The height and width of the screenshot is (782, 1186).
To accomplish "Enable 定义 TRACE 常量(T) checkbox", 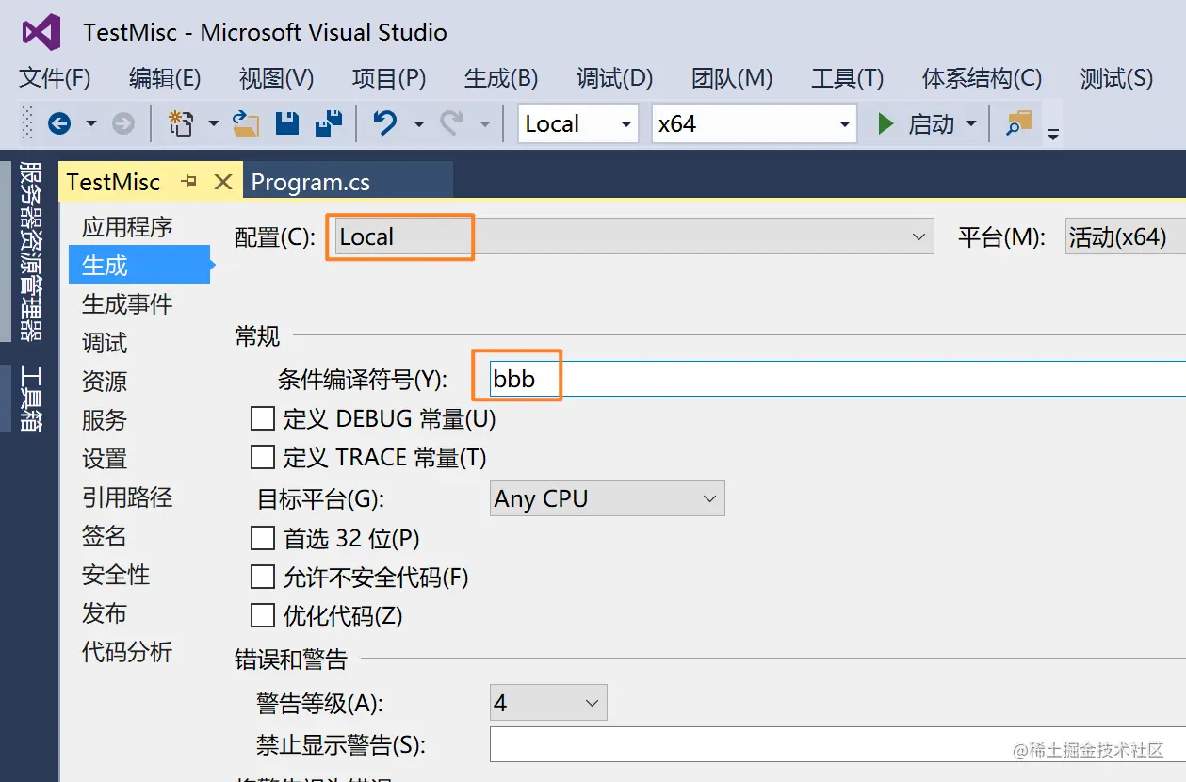I will [x=263, y=457].
